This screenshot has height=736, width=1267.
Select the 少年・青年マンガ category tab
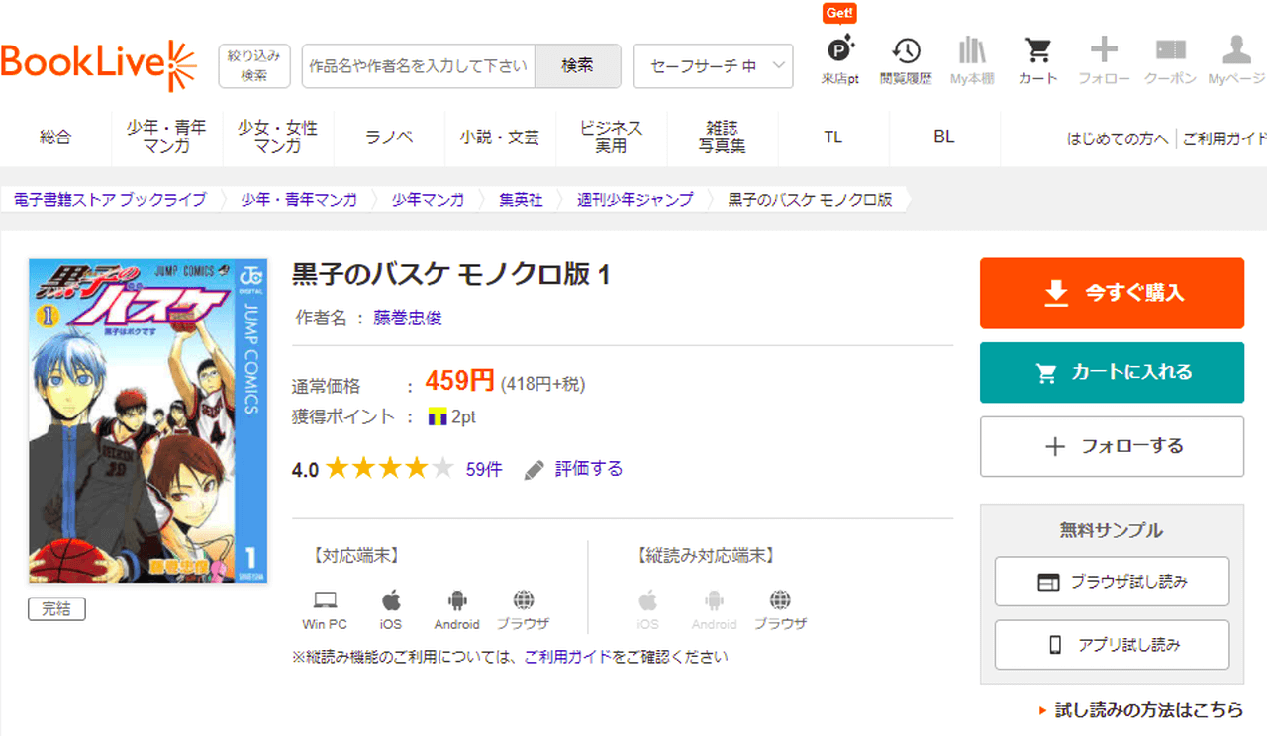click(x=166, y=138)
